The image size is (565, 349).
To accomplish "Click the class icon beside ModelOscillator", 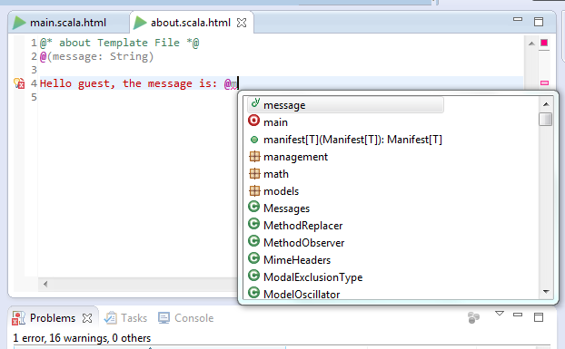I will tap(253, 292).
